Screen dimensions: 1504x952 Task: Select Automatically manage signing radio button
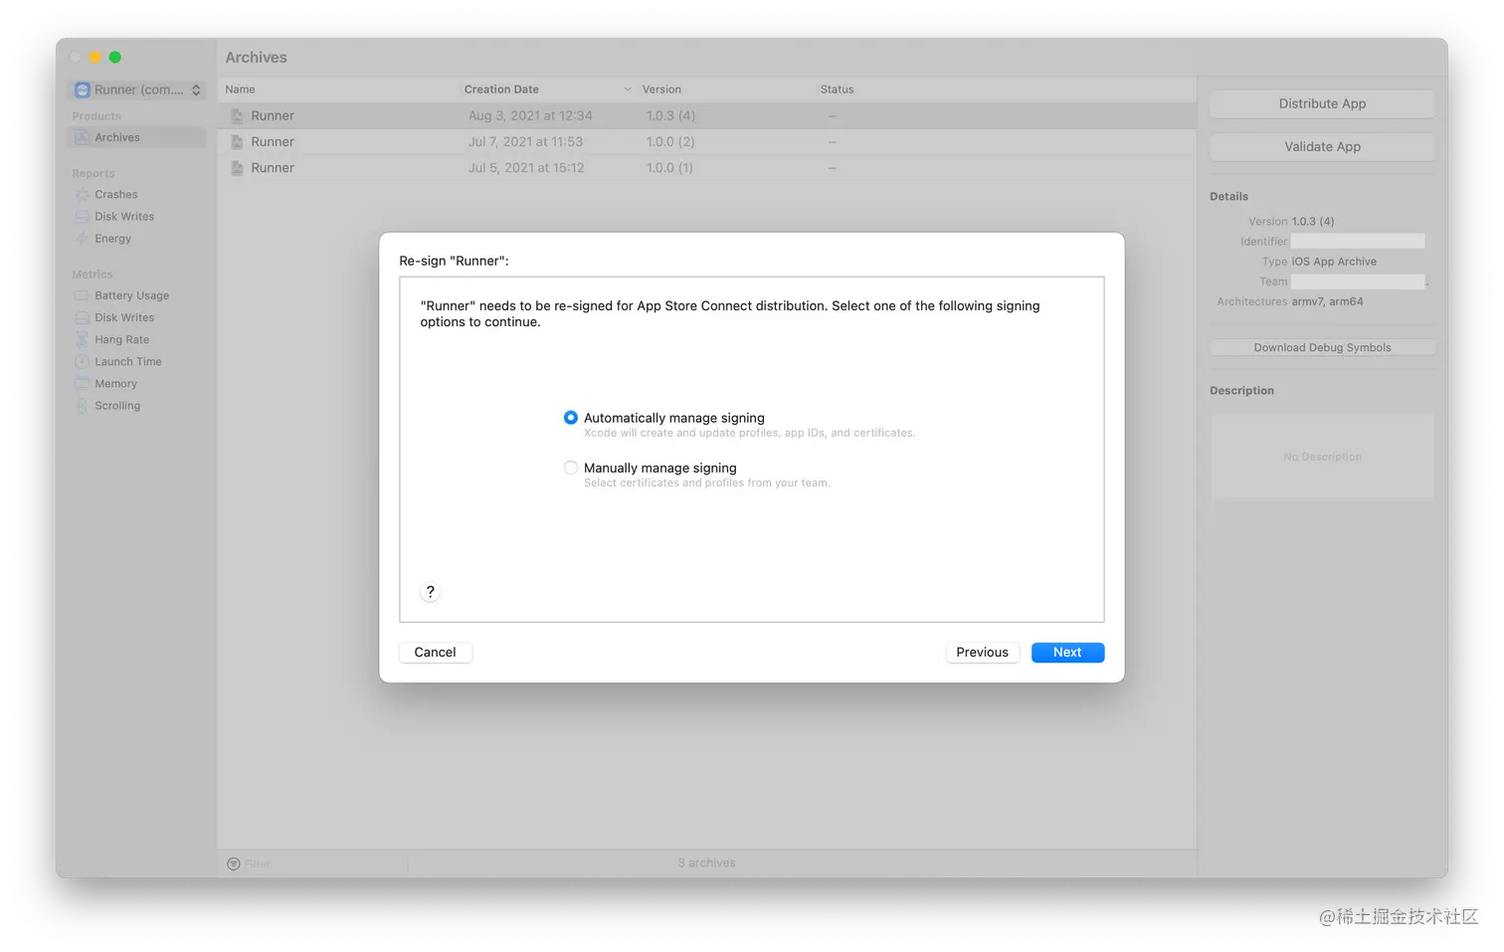[x=571, y=418]
